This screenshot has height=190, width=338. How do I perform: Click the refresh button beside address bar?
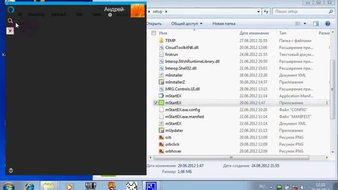(x=266, y=12)
